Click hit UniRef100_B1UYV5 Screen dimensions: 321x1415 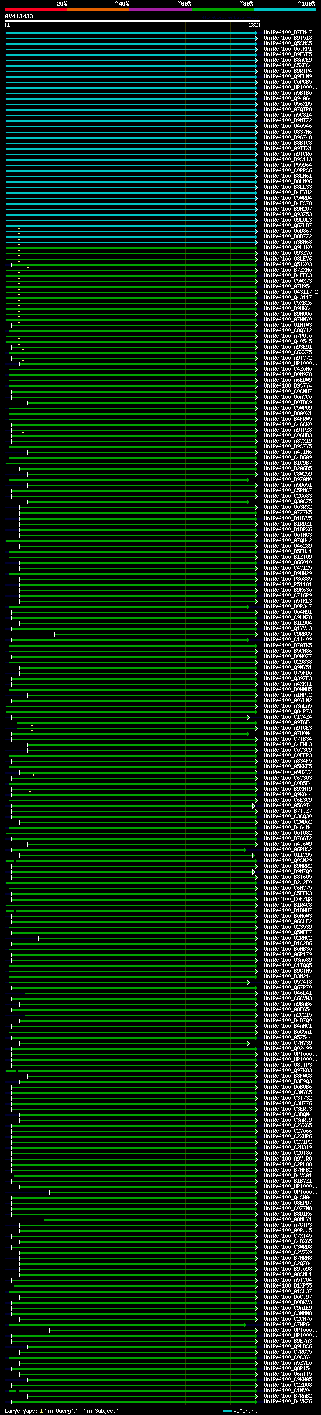(x=288, y=518)
